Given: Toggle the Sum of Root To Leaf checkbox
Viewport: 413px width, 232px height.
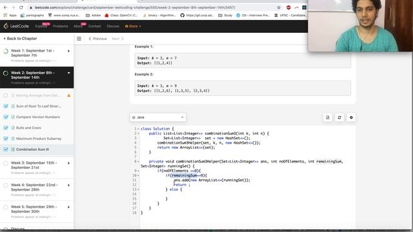Looking at the screenshot, I should click(x=6, y=106).
